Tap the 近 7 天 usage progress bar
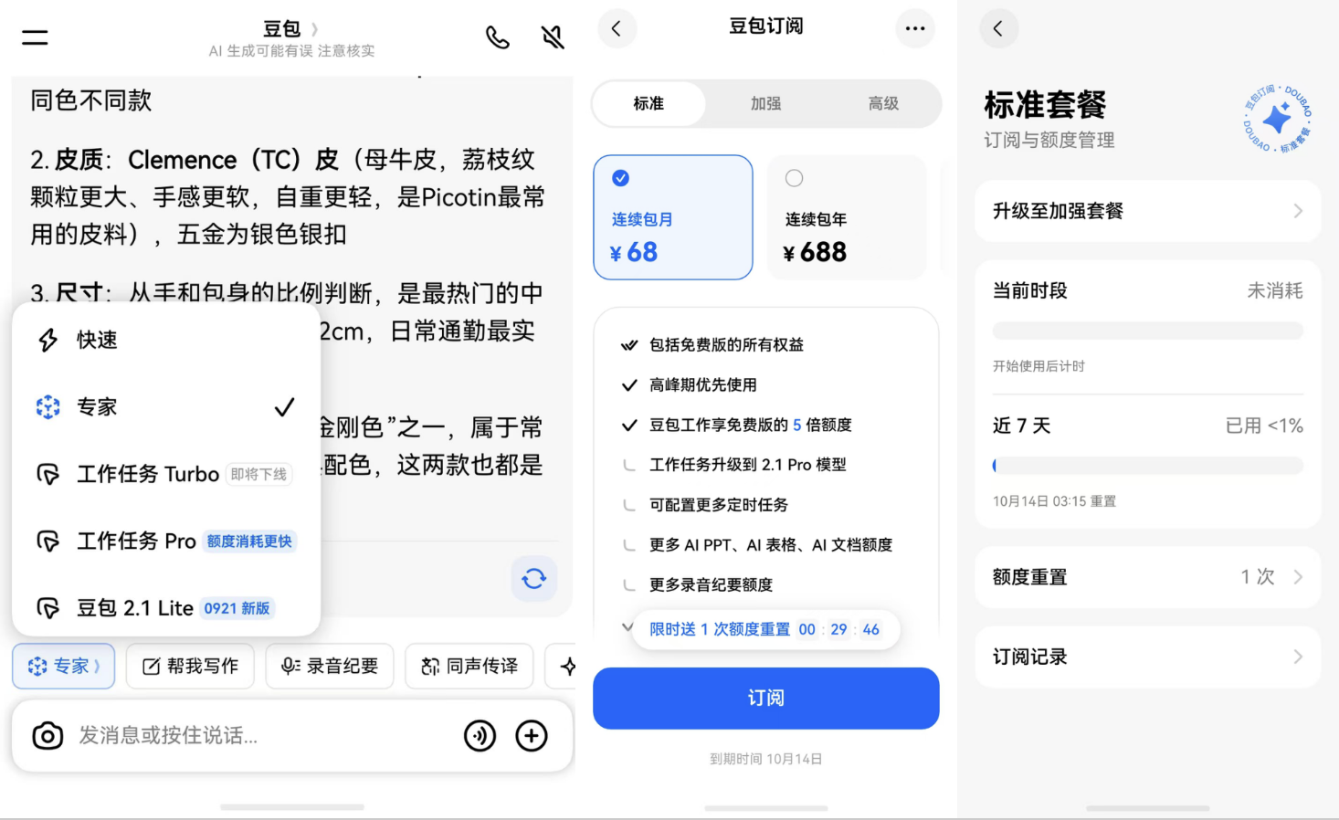The height and width of the screenshot is (820, 1339). (x=1148, y=466)
